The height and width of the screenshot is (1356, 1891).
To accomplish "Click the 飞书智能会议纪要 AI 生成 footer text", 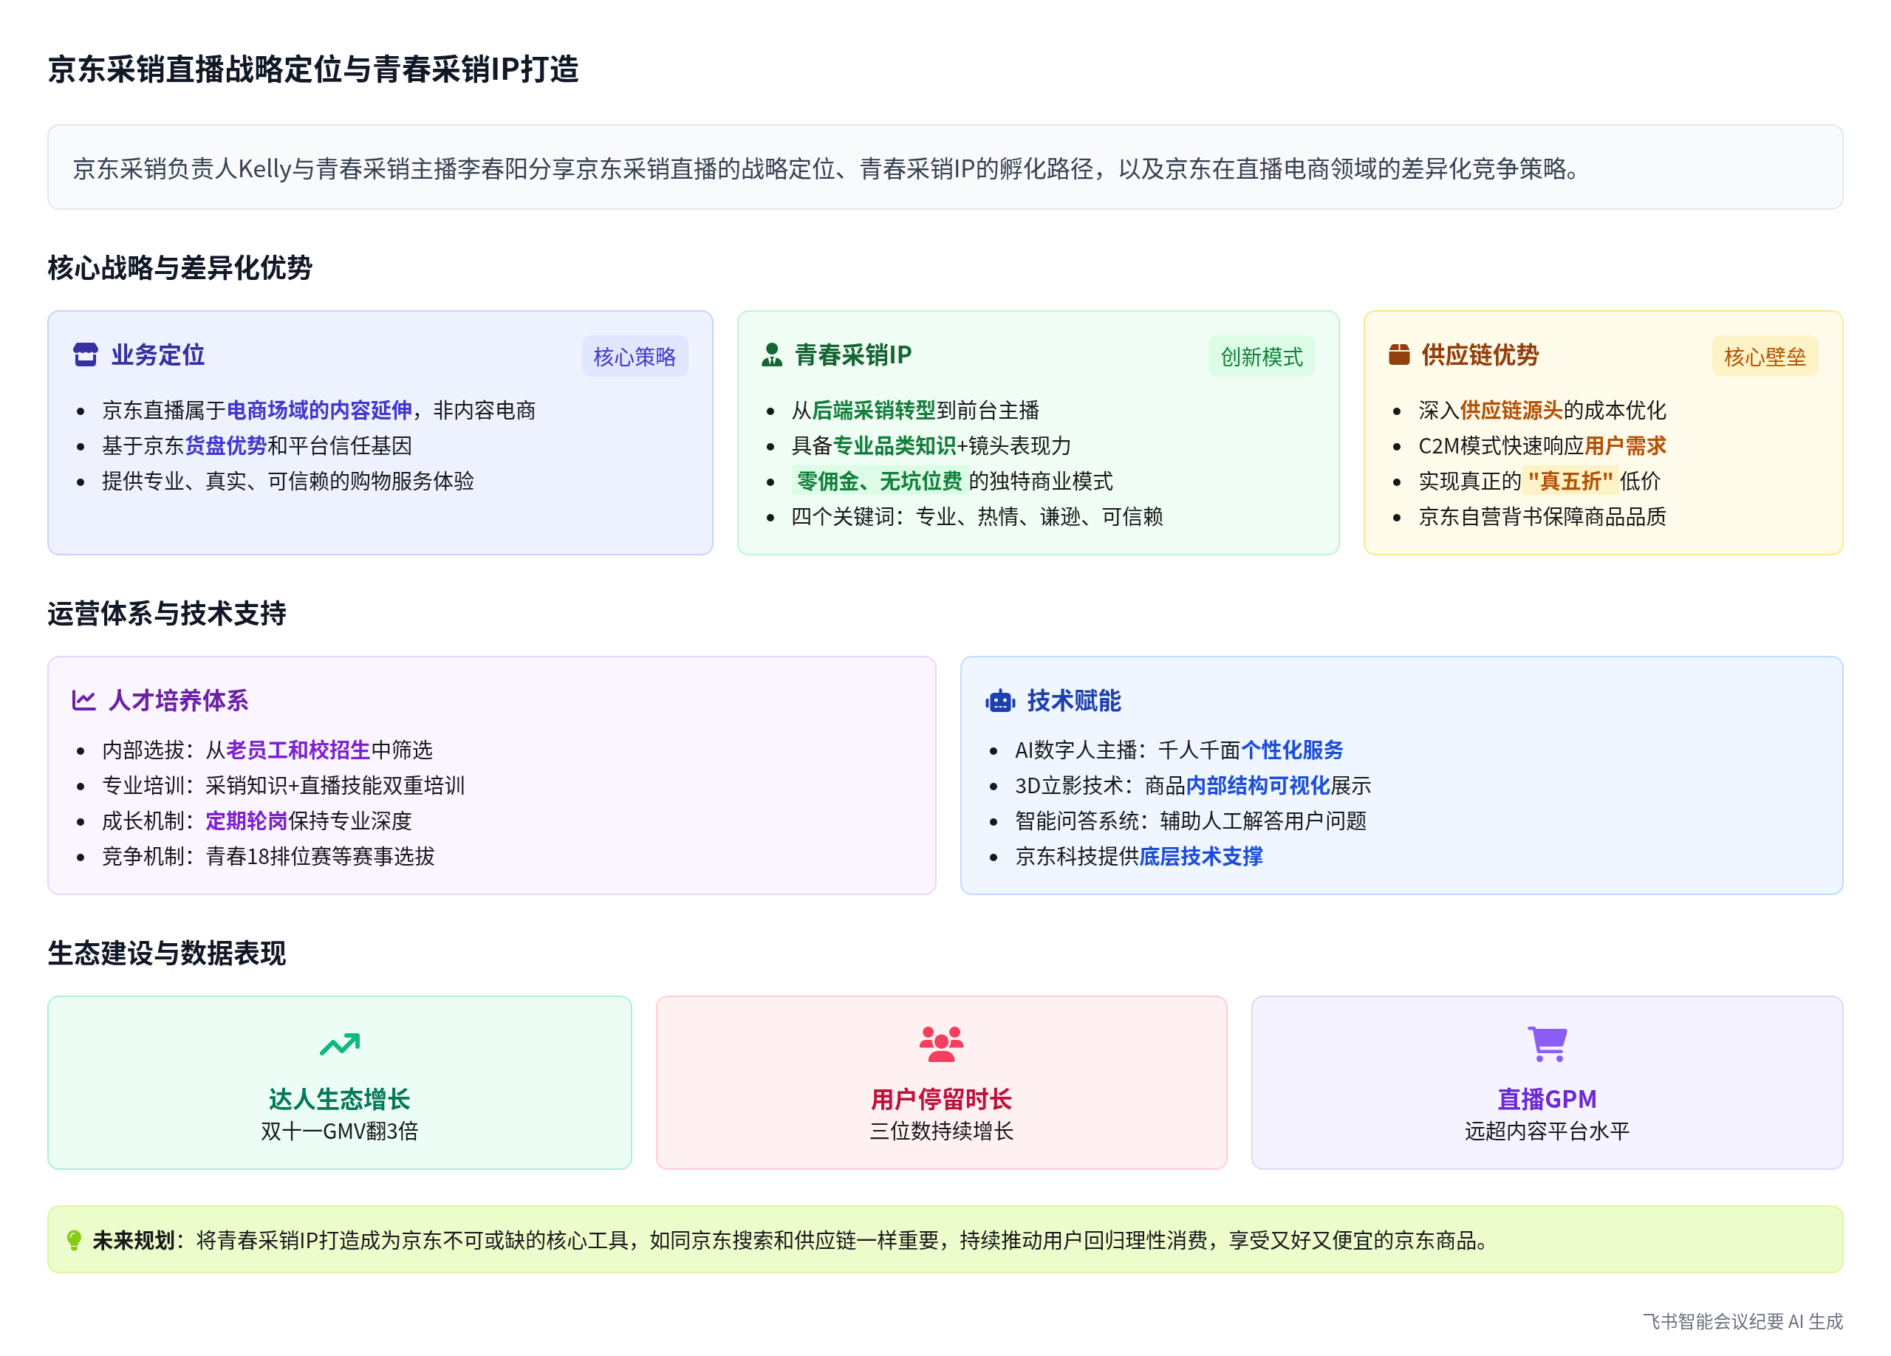I will coord(1742,1321).
